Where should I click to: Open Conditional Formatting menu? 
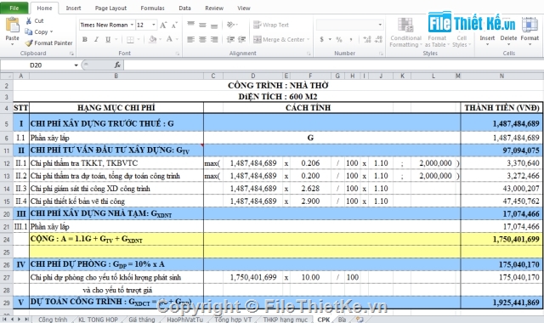[x=405, y=32]
